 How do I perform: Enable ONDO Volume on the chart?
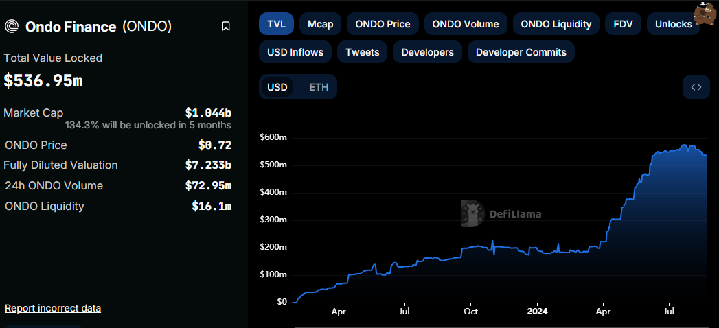pyautogui.click(x=466, y=24)
